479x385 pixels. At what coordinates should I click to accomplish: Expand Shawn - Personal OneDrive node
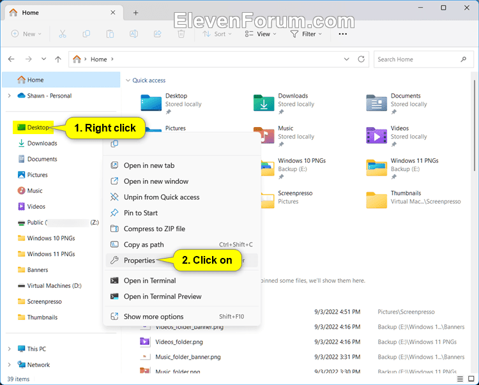(x=9, y=96)
